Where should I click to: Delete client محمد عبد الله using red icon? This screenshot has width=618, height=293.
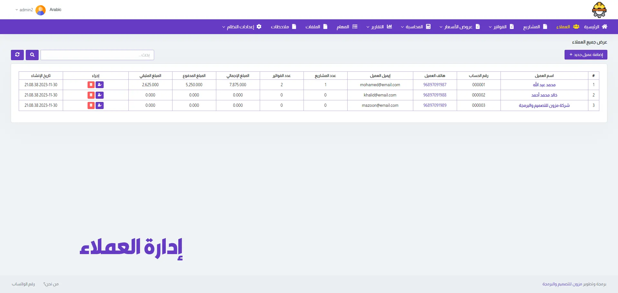point(91,85)
